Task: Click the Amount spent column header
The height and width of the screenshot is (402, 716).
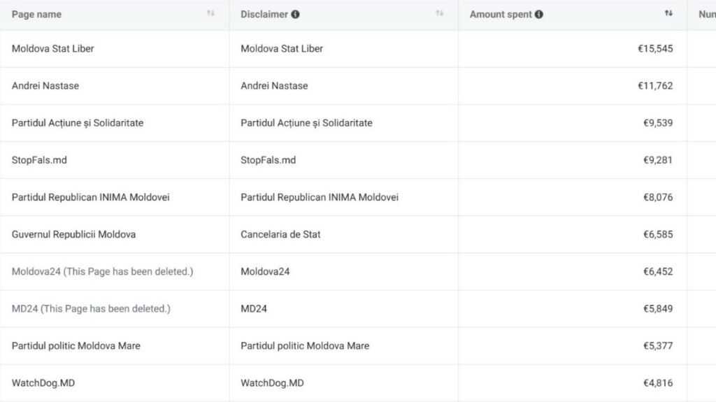Action: tap(501, 14)
